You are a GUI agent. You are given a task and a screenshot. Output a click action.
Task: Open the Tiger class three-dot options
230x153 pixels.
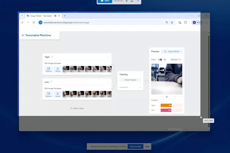(108, 57)
